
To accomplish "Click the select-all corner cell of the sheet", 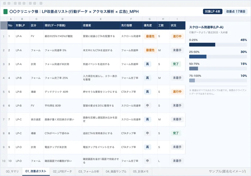I will point(4,25).
